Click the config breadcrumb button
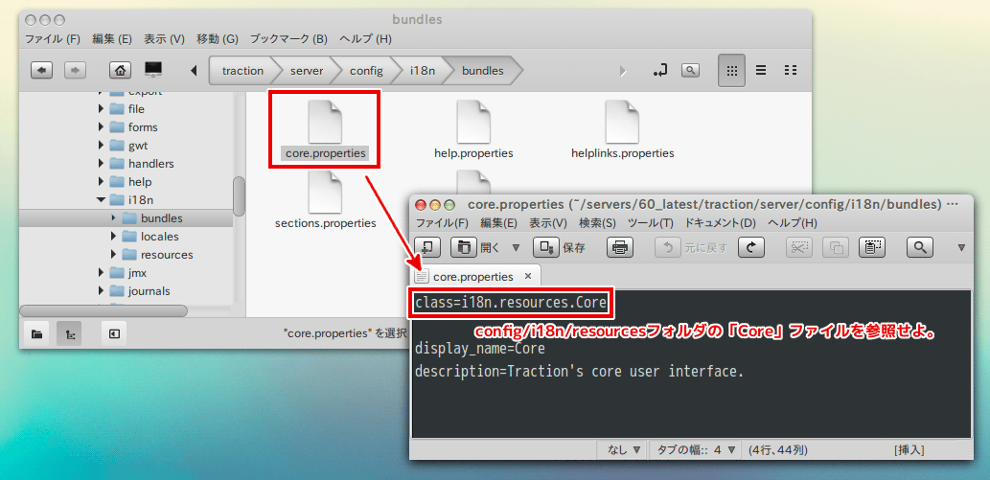 [365, 71]
